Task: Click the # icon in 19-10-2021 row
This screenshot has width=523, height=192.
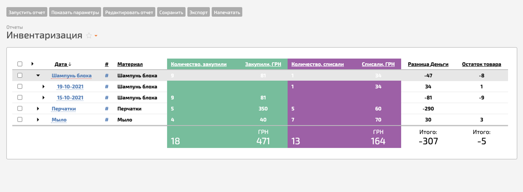Action: (107, 87)
